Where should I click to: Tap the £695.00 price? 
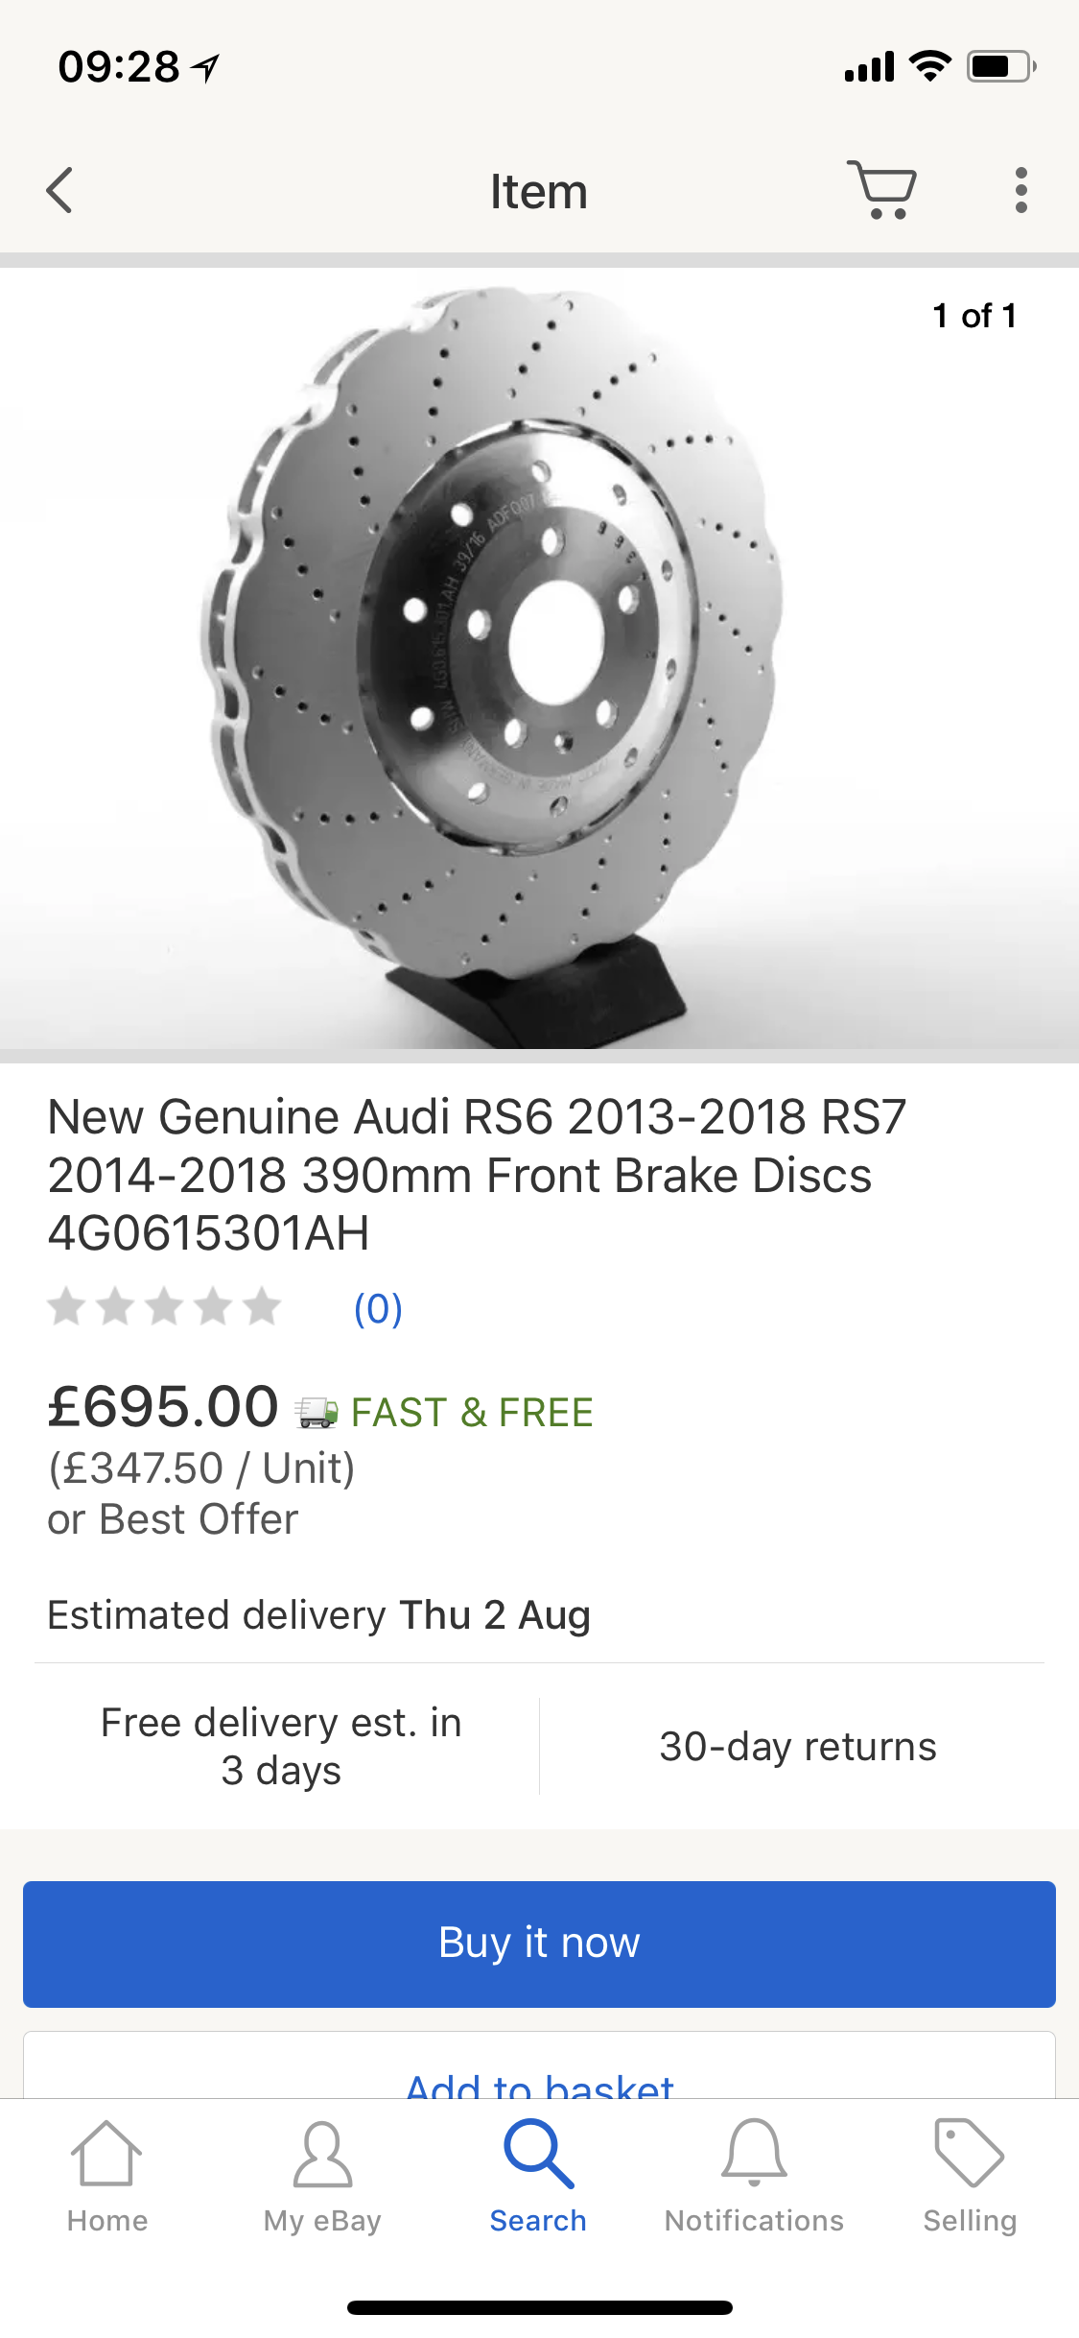[163, 1407]
